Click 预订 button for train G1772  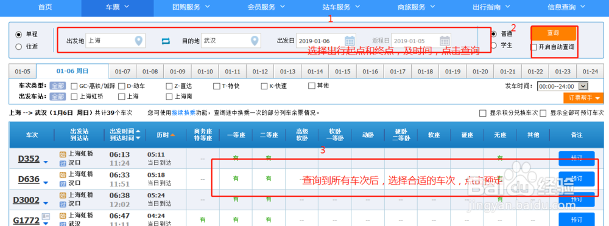(x=577, y=219)
